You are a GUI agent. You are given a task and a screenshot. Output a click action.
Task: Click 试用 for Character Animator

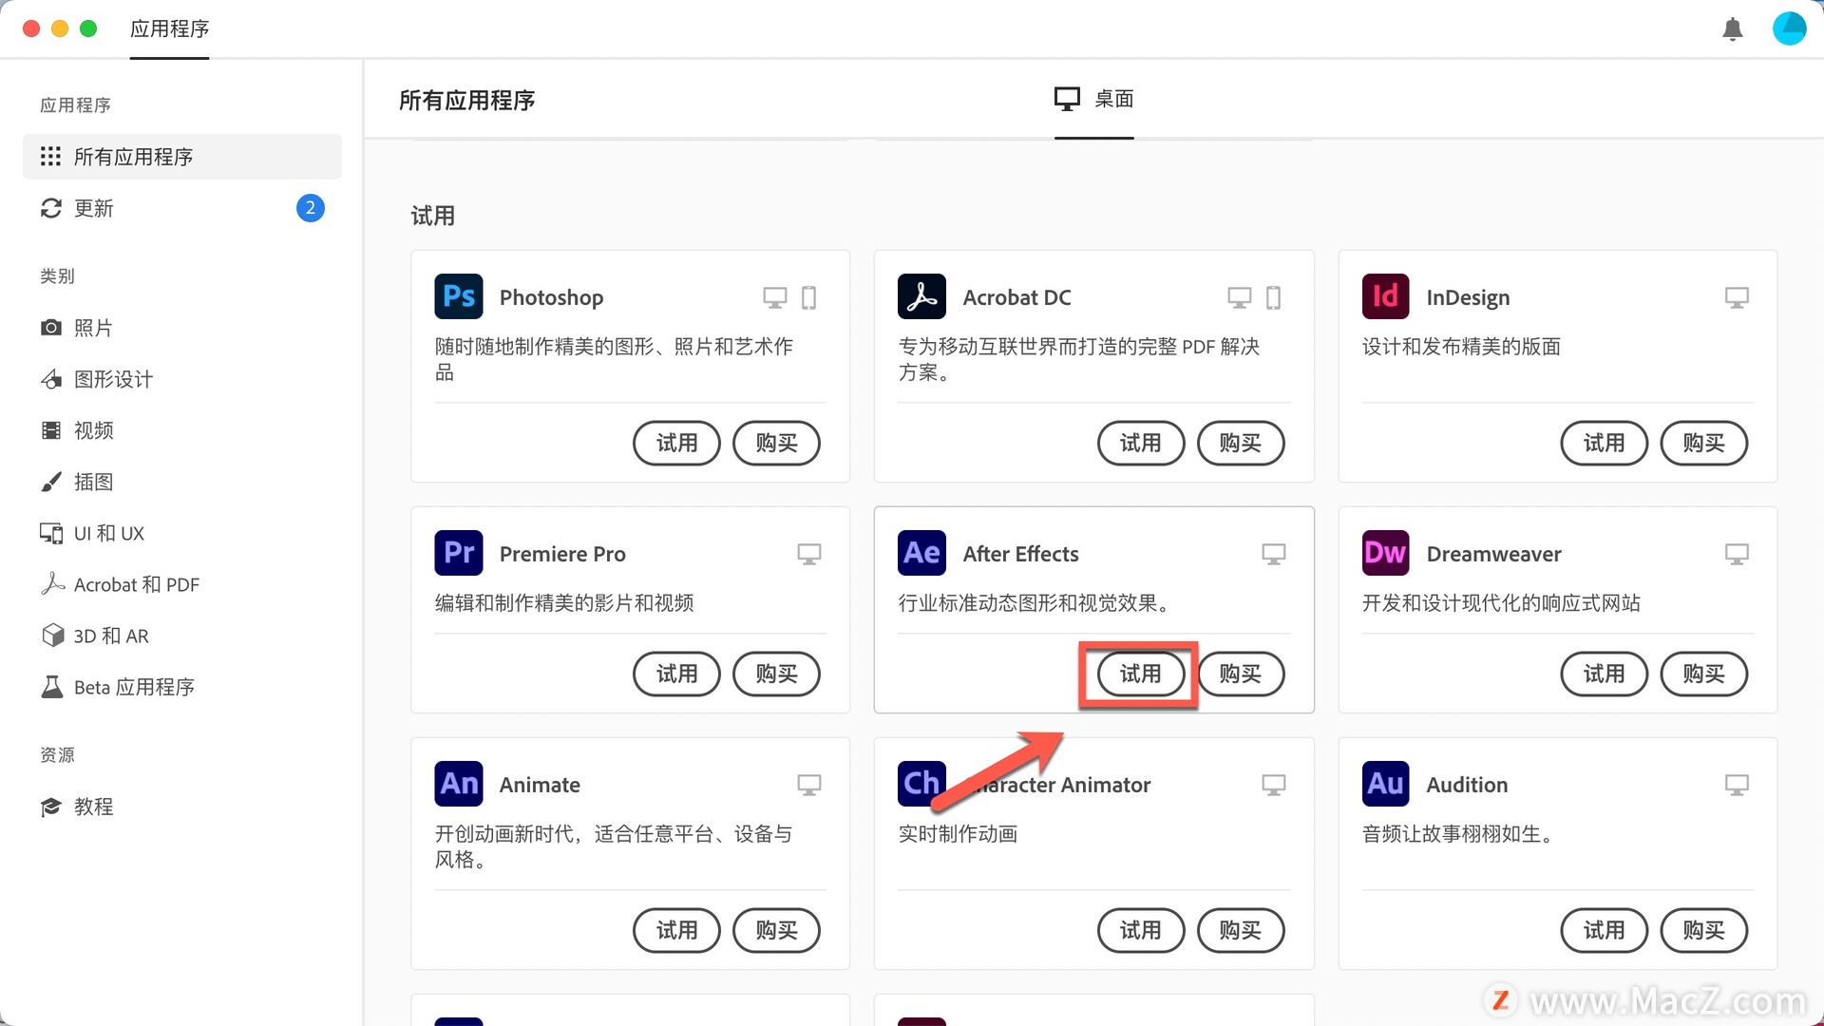coord(1140,931)
